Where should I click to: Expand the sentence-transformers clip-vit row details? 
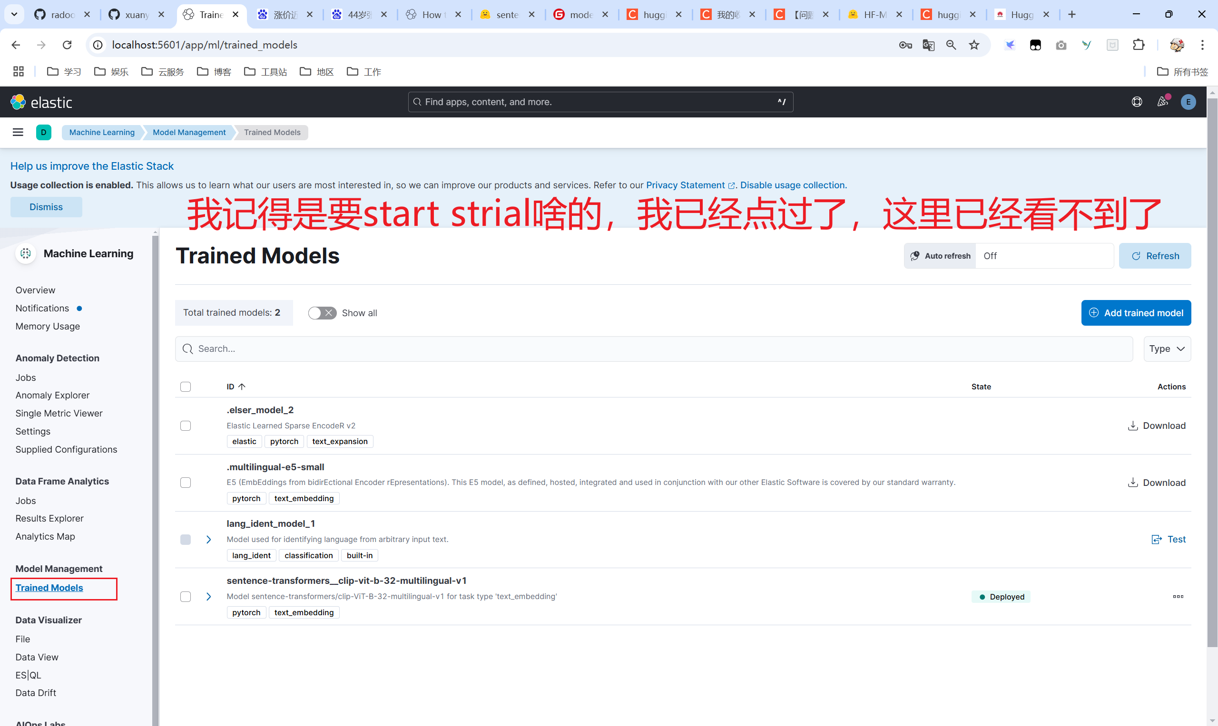click(x=208, y=596)
